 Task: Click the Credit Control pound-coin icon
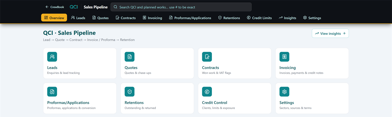click(x=207, y=92)
